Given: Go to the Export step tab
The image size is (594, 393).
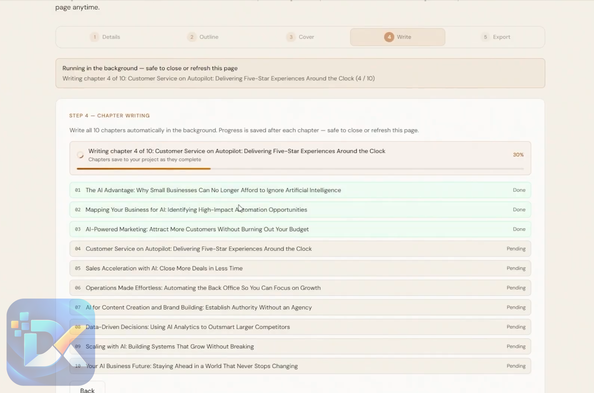Looking at the screenshot, I should 496,37.
